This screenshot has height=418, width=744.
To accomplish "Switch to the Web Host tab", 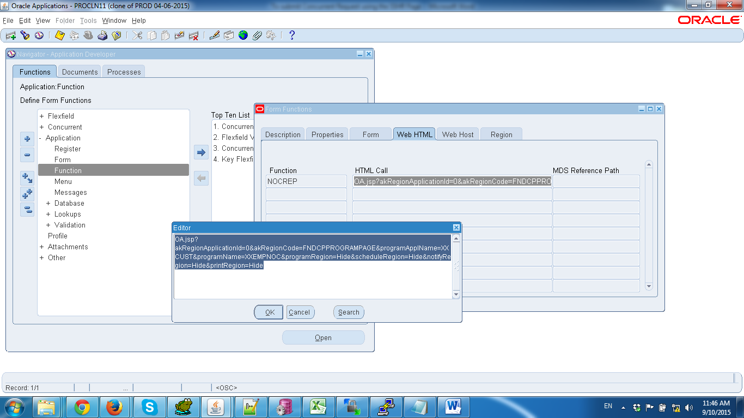I will [458, 134].
